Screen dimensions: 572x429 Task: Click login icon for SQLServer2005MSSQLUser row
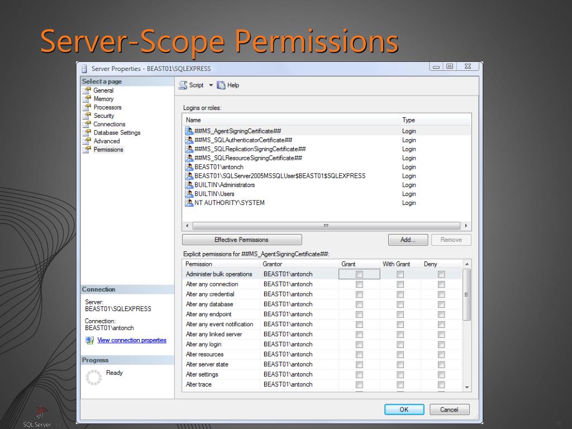pyautogui.click(x=189, y=176)
